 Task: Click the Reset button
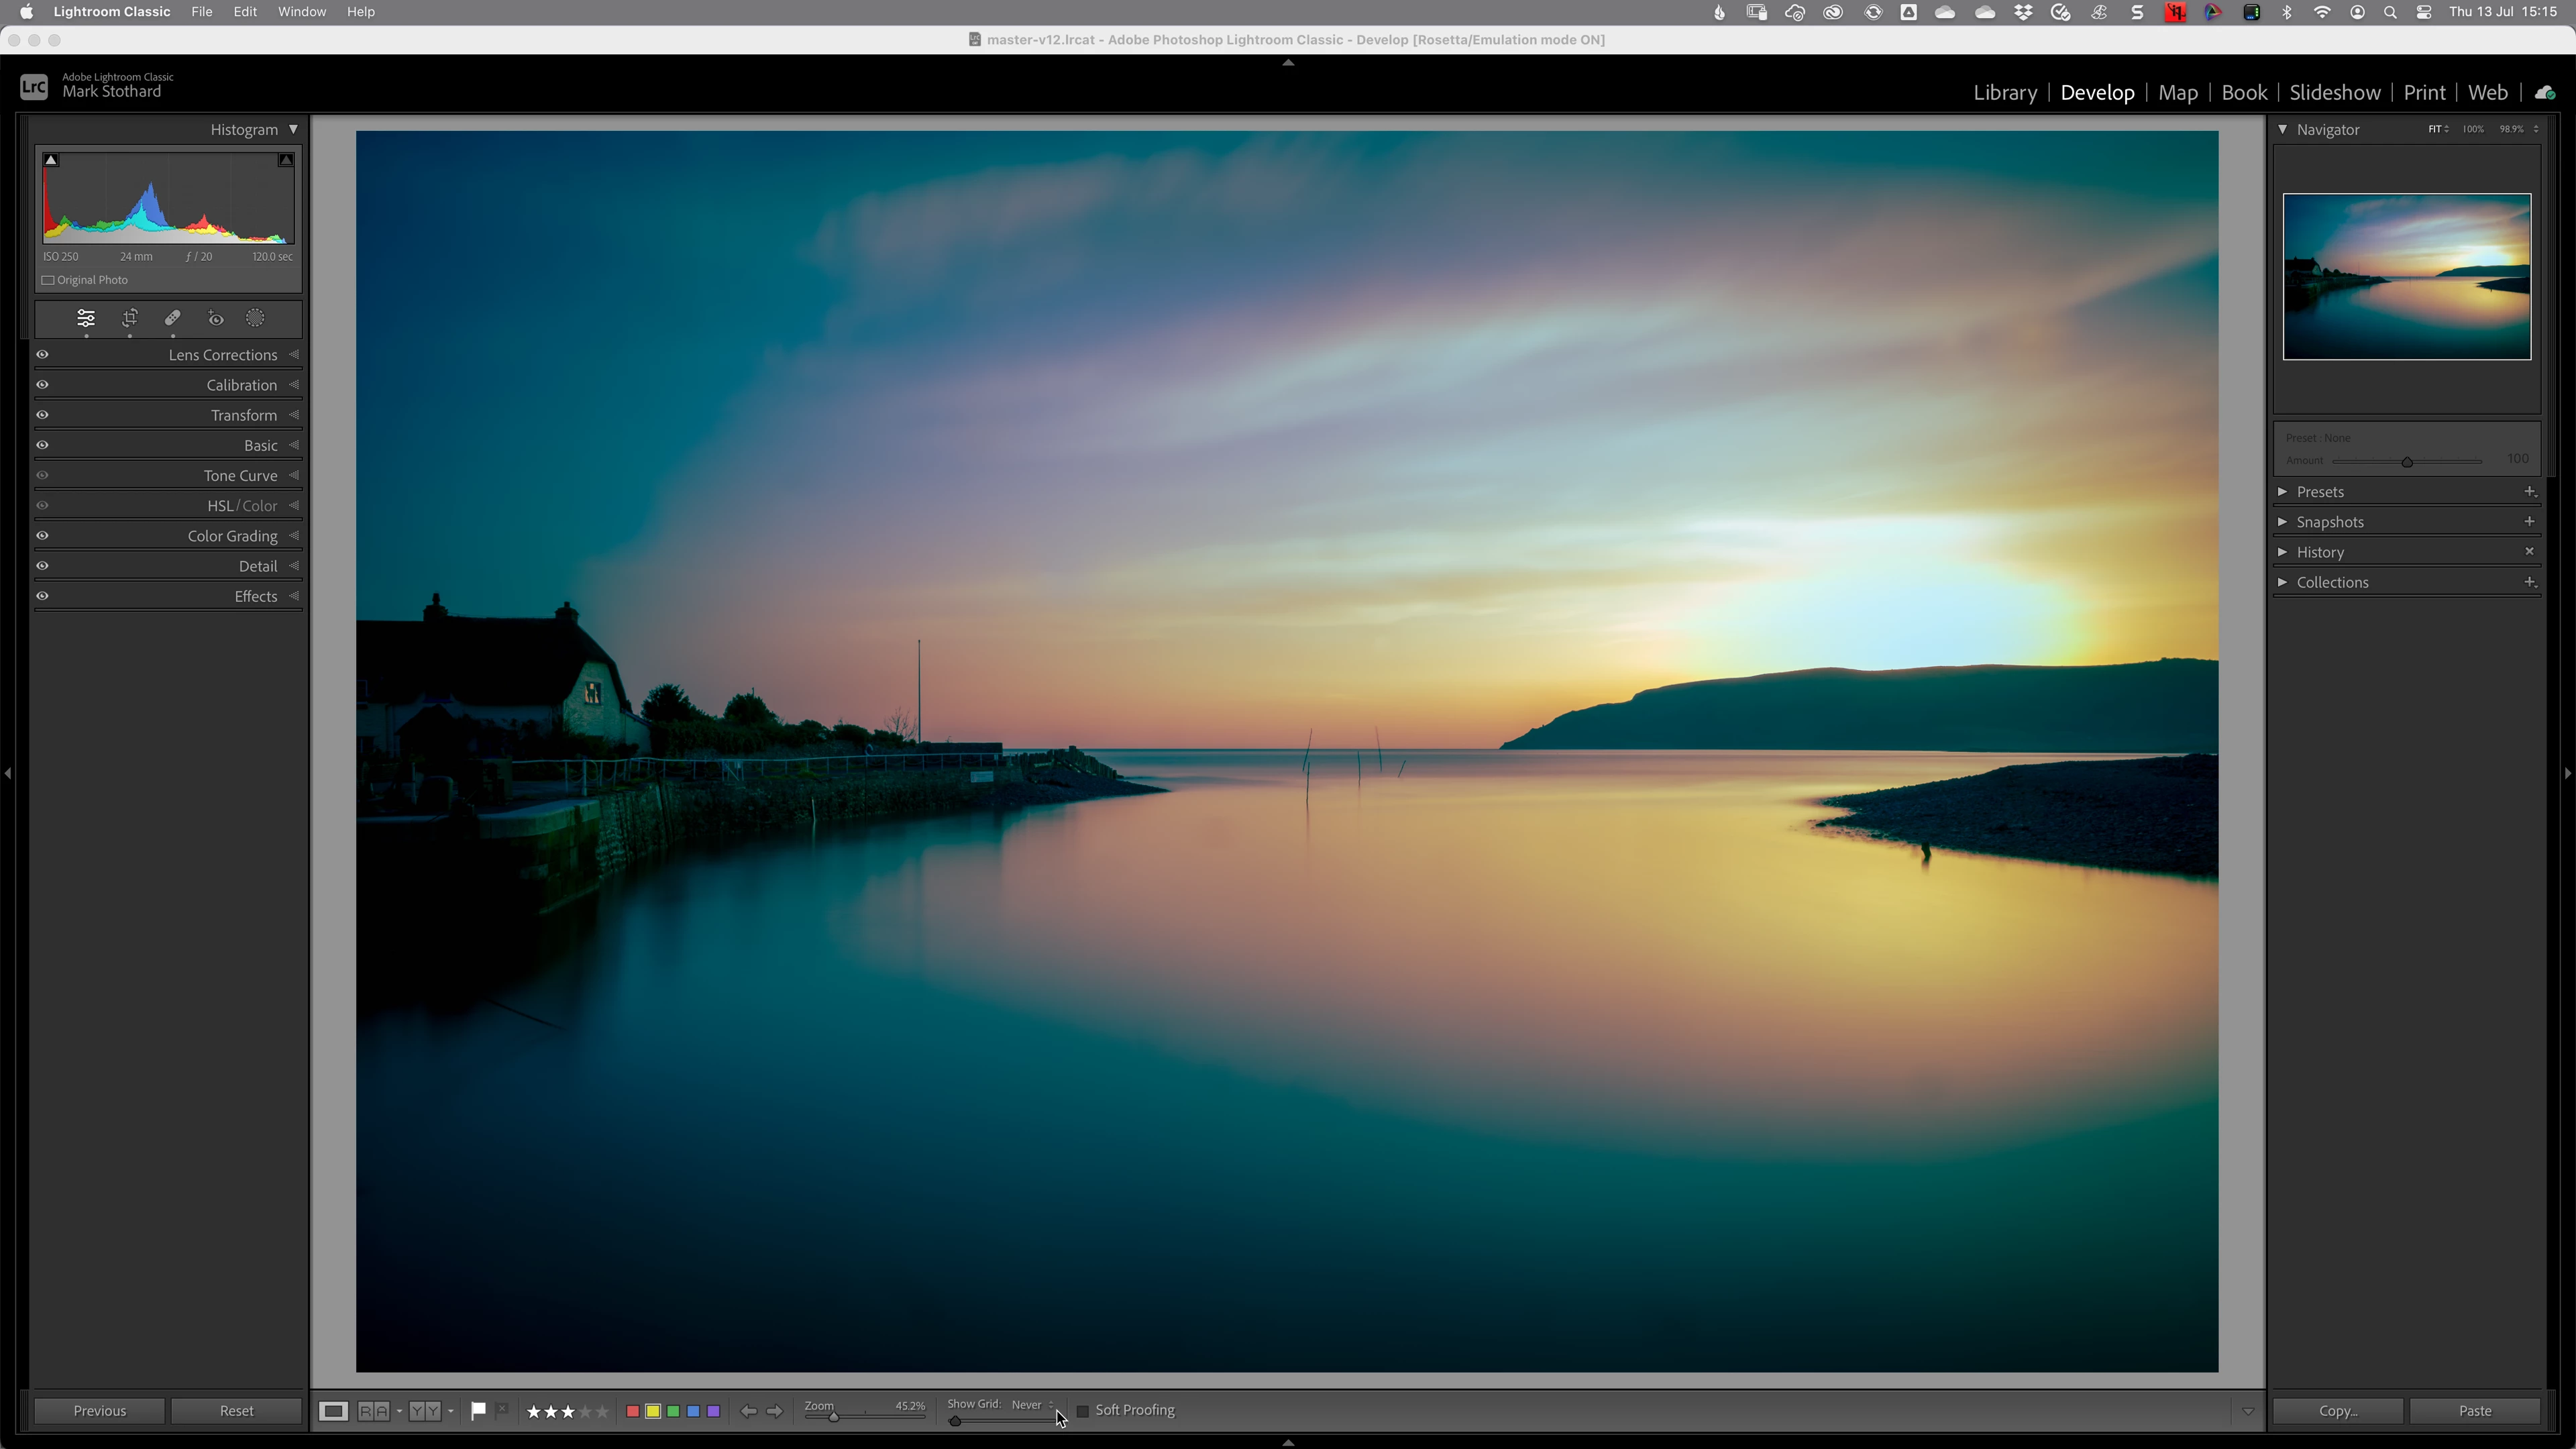click(x=236, y=1411)
